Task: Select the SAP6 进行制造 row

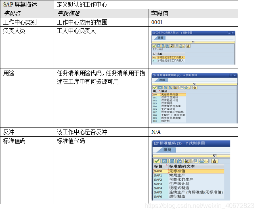Action: [189, 196]
